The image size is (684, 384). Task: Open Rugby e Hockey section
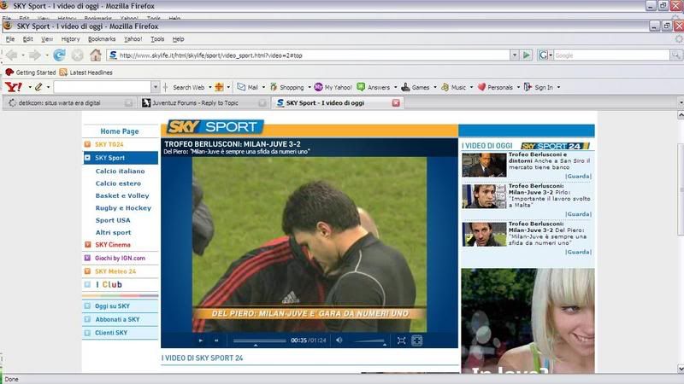(x=123, y=207)
